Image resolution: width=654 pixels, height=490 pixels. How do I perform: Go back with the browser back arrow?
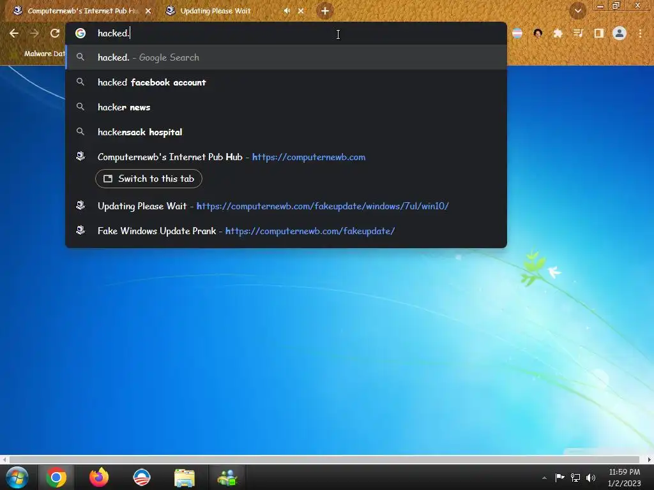tap(14, 33)
